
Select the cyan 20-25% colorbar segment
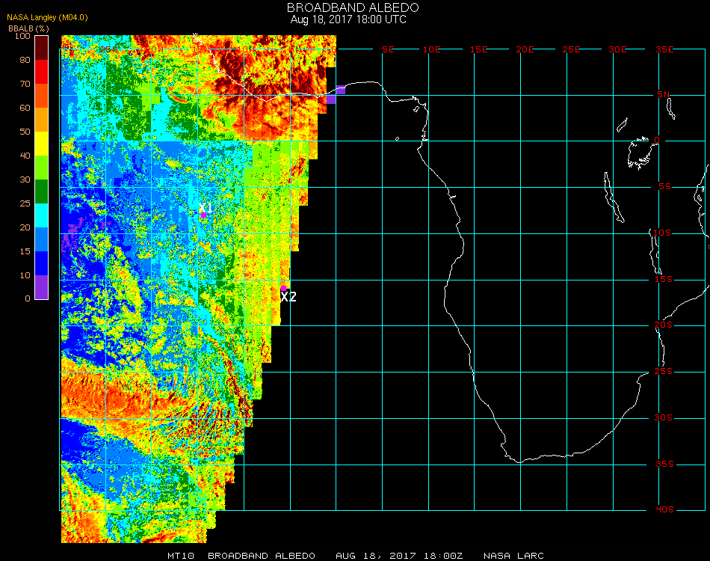click(x=42, y=215)
